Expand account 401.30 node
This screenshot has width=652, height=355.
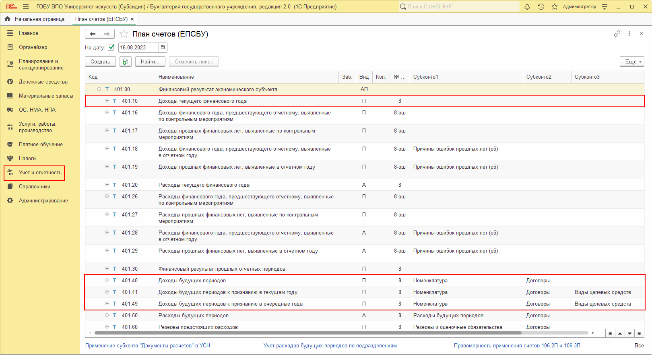(107, 269)
